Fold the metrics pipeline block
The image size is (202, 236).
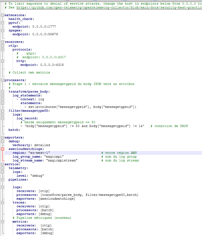[x=2, y=222]
